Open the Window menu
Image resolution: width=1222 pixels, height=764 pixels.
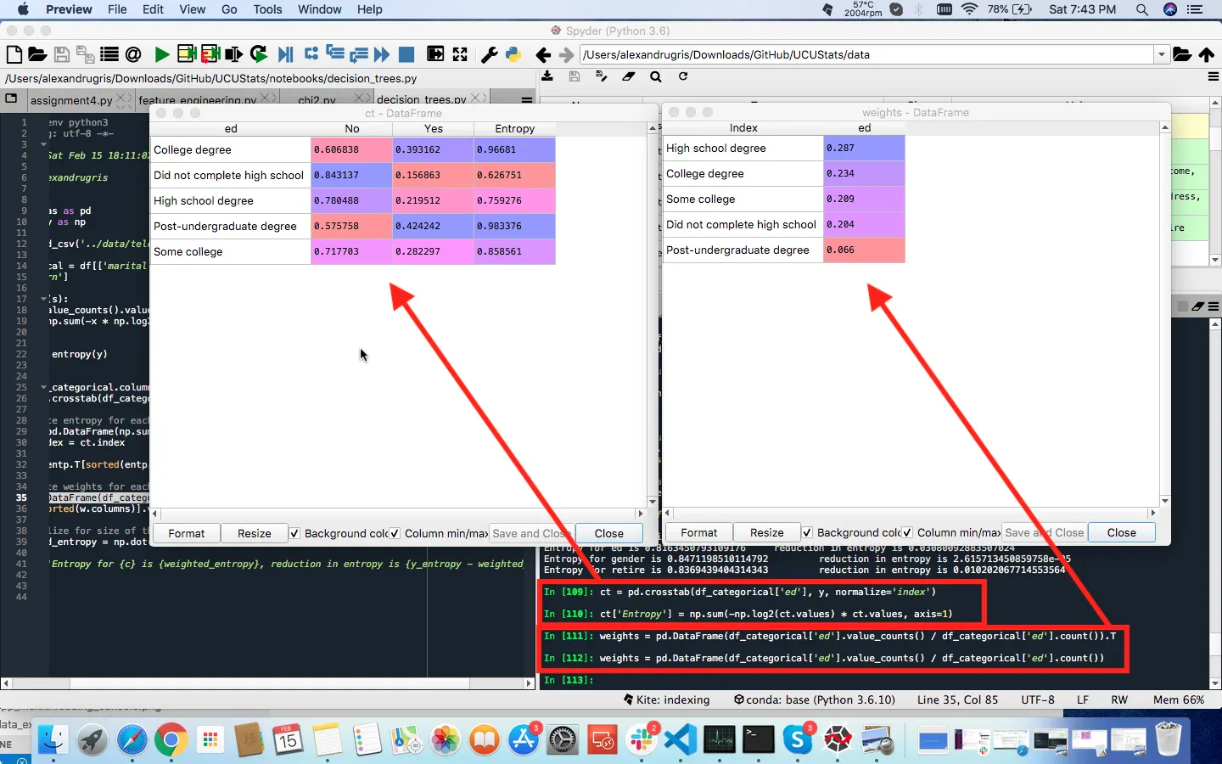click(320, 9)
